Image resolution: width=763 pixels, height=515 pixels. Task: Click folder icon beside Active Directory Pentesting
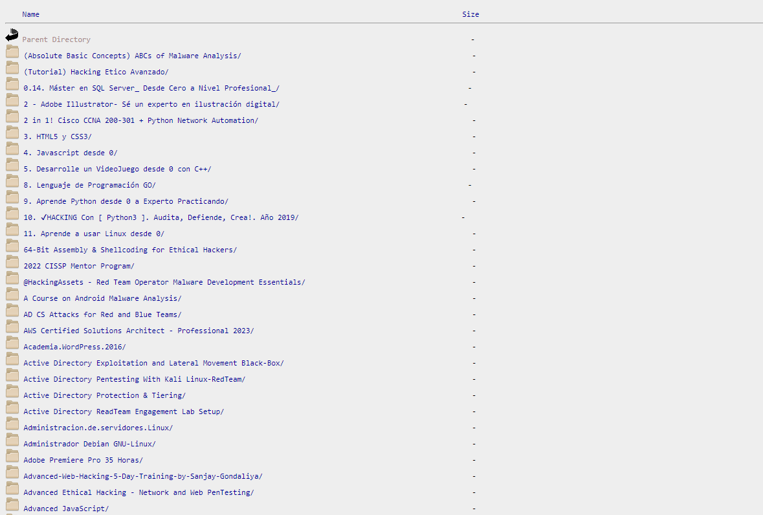(x=12, y=375)
